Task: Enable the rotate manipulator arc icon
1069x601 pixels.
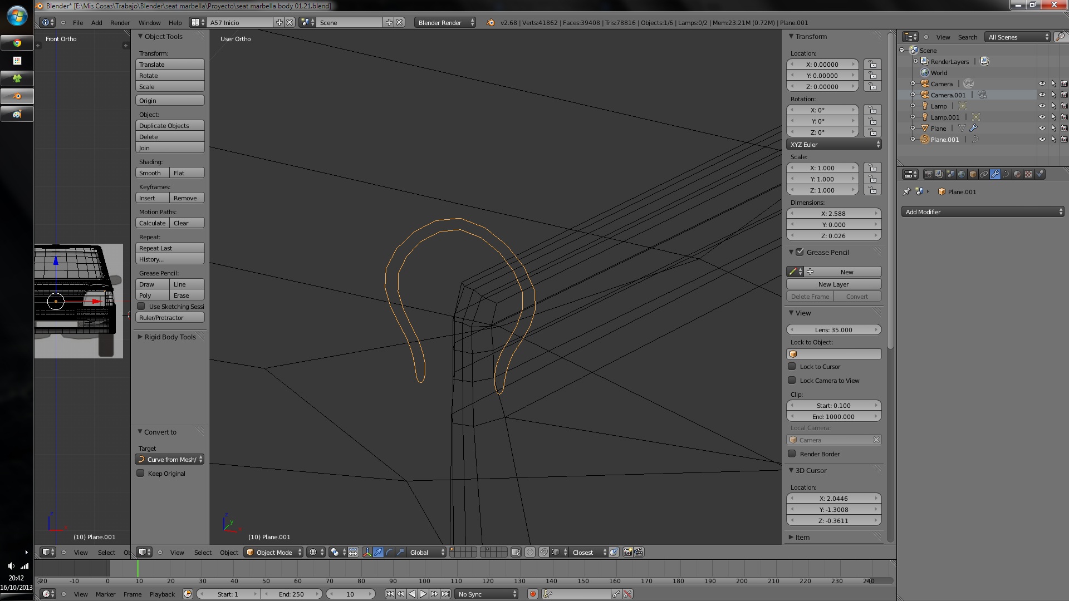Action: (389, 552)
